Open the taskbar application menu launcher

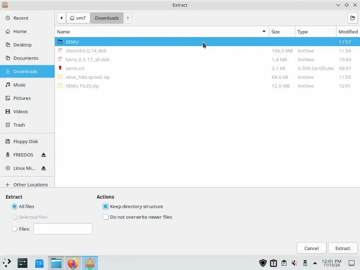(x=7, y=263)
